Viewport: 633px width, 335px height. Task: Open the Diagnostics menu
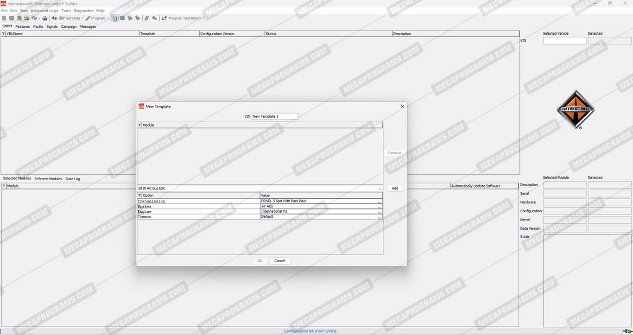[83, 11]
